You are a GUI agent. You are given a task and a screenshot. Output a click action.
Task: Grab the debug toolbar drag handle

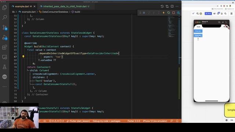[x=140, y=13]
